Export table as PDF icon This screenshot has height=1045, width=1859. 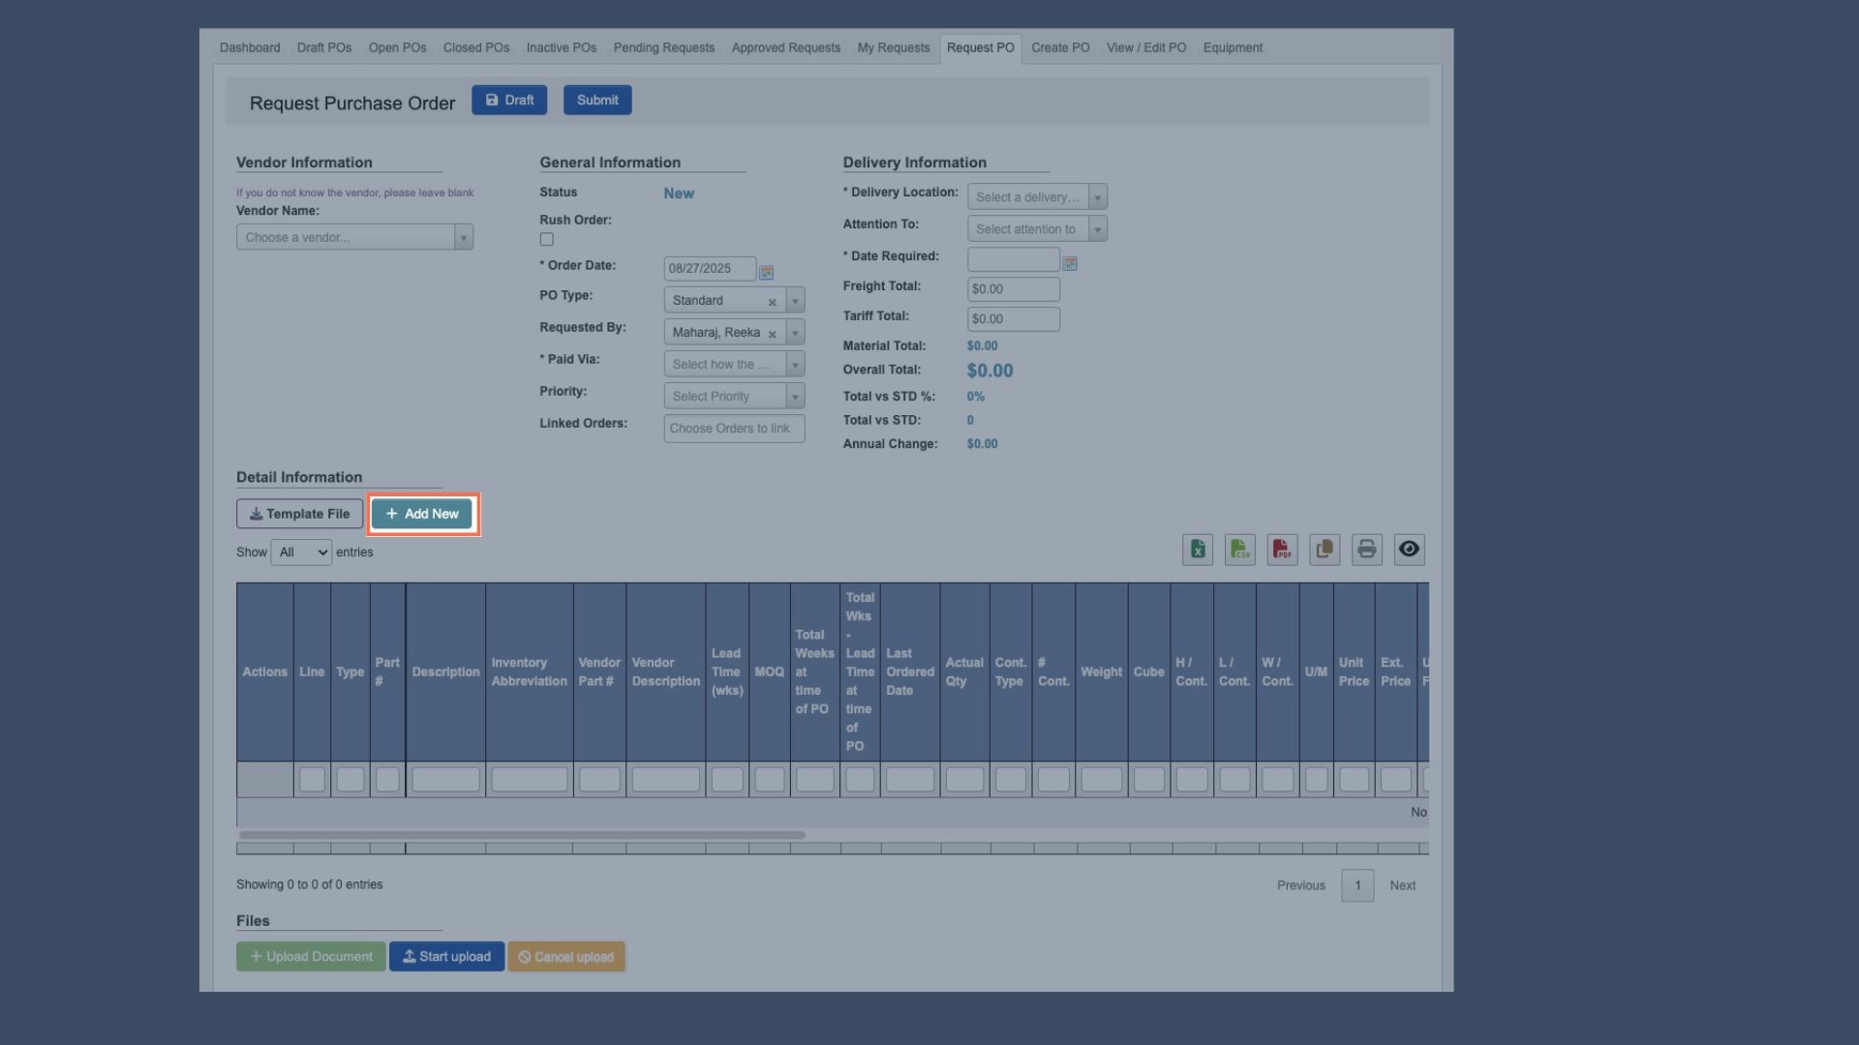click(1282, 550)
